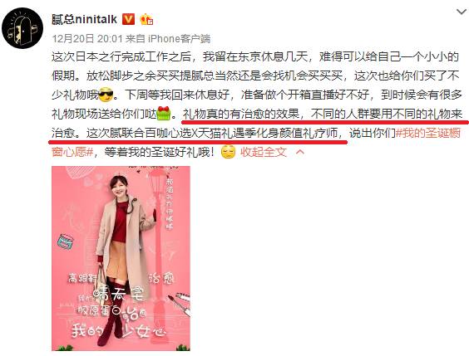
Task: Open hashtag #我的圣诞橱窗心愿#
Action: tap(428, 133)
